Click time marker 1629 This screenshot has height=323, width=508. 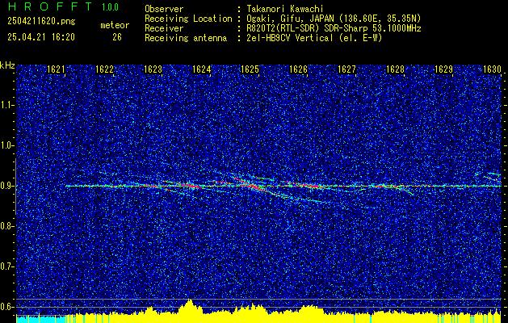pos(443,69)
